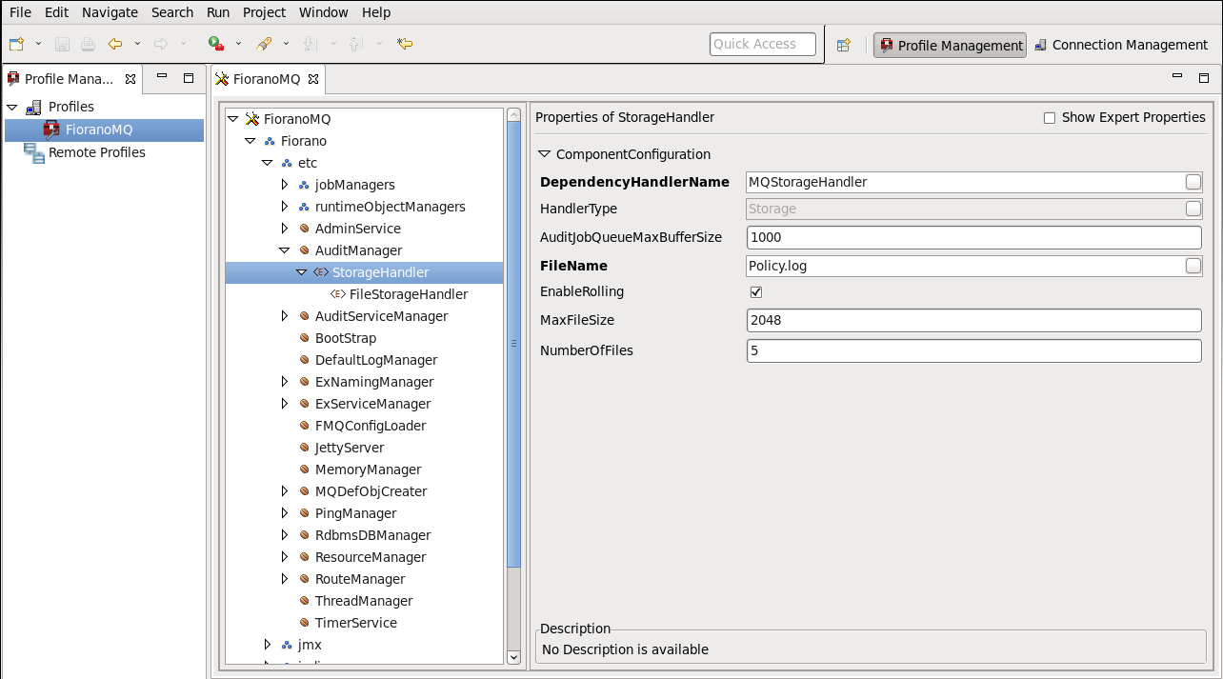The width and height of the screenshot is (1223, 679).
Task: Expand the AdminService node
Action: point(285,229)
